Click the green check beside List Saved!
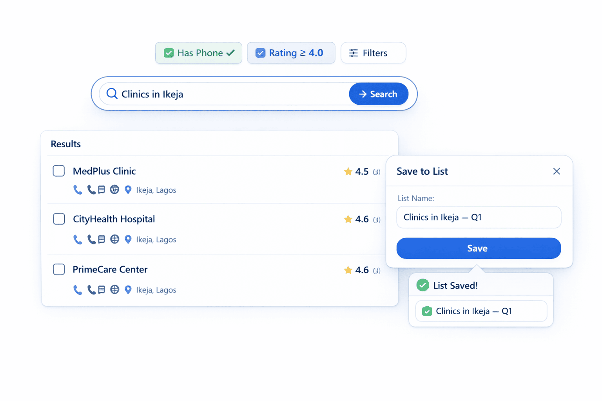Image resolution: width=602 pixels, height=401 pixels. click(422, 285)
